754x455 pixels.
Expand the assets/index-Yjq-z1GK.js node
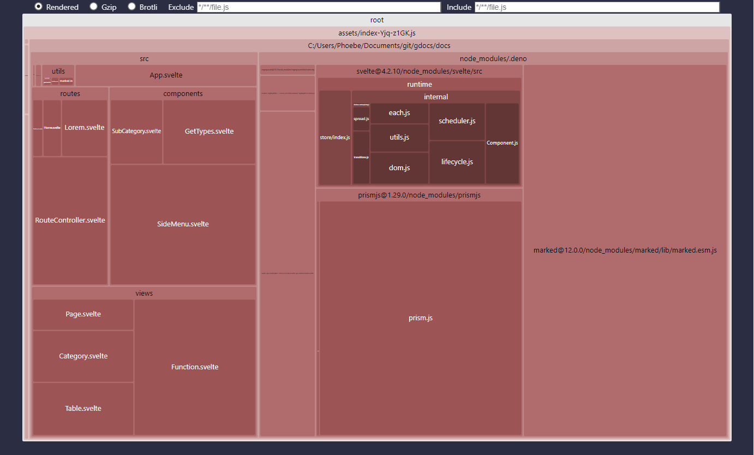376,33
